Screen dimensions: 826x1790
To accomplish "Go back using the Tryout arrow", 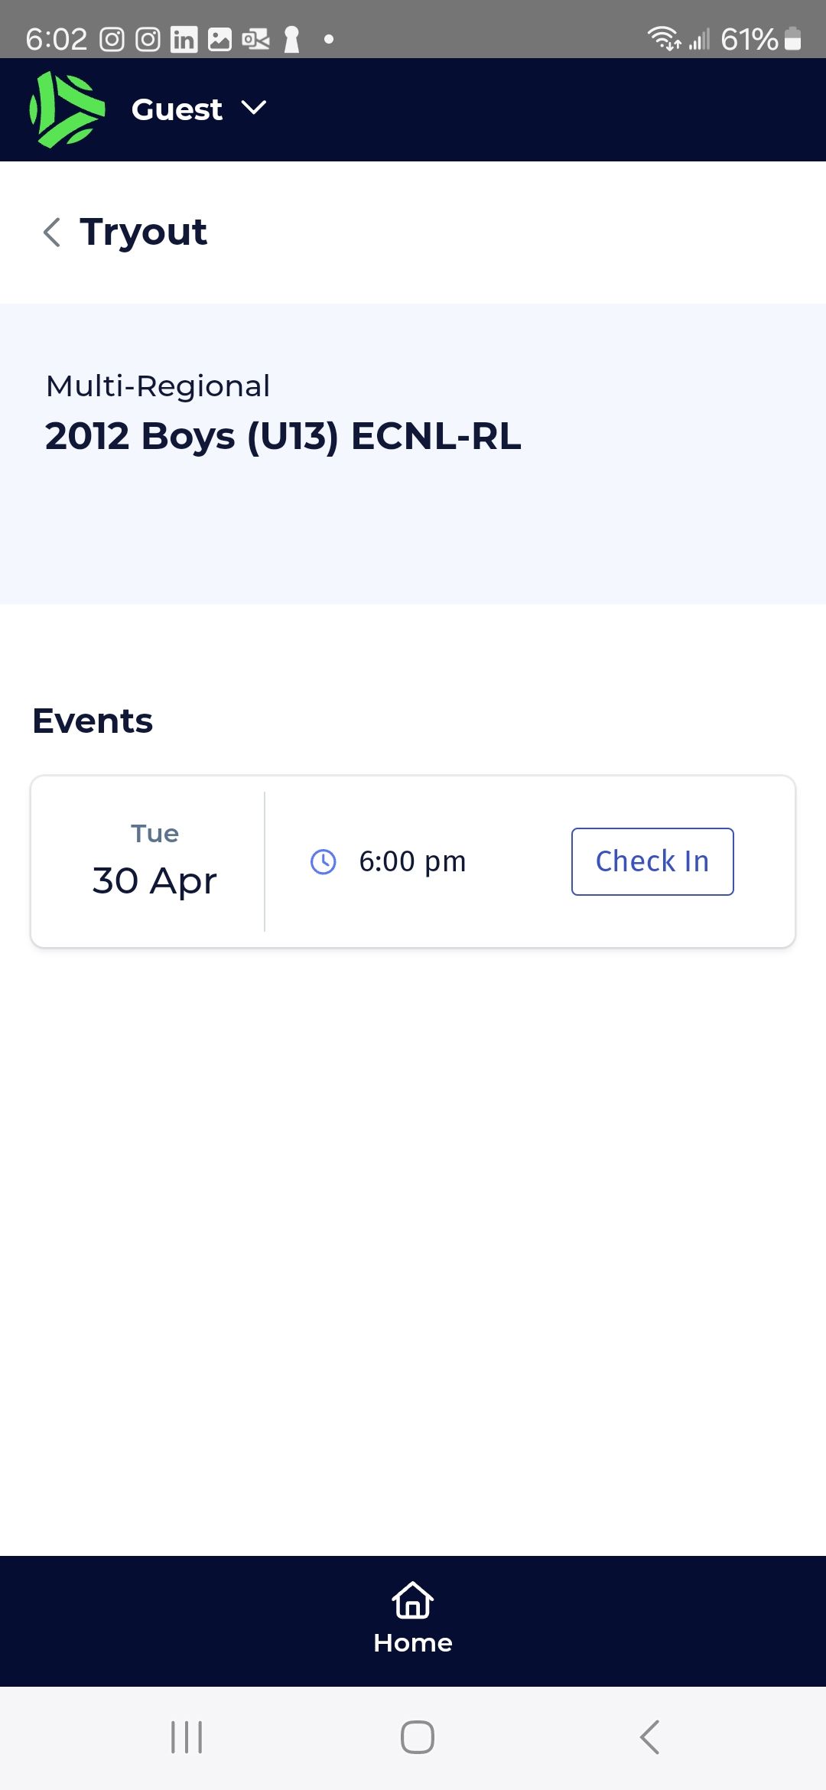I will 52,232.
